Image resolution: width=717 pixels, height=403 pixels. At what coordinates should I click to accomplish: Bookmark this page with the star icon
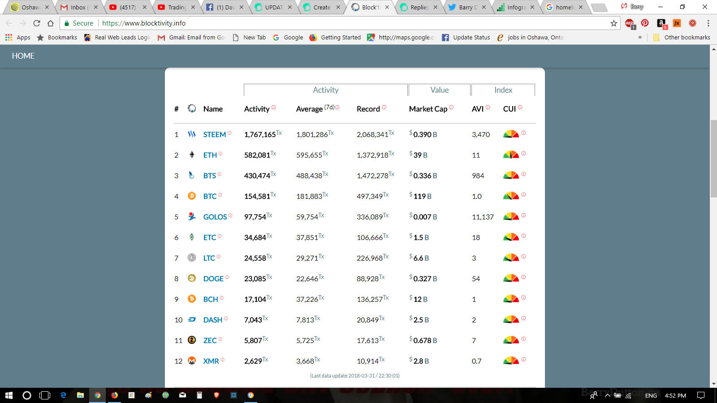pyautogui.click(x=614, y=23)
